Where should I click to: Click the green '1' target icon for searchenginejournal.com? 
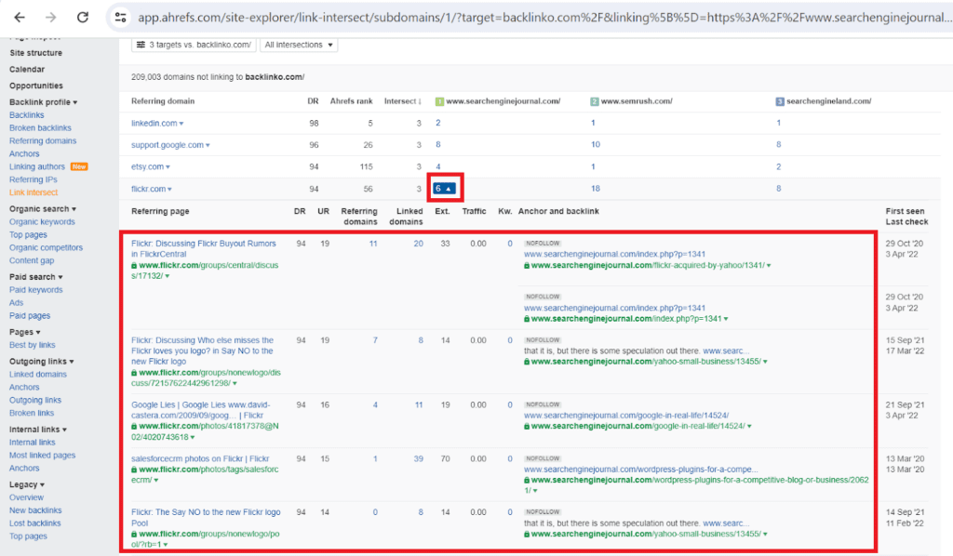coord(439,101)
